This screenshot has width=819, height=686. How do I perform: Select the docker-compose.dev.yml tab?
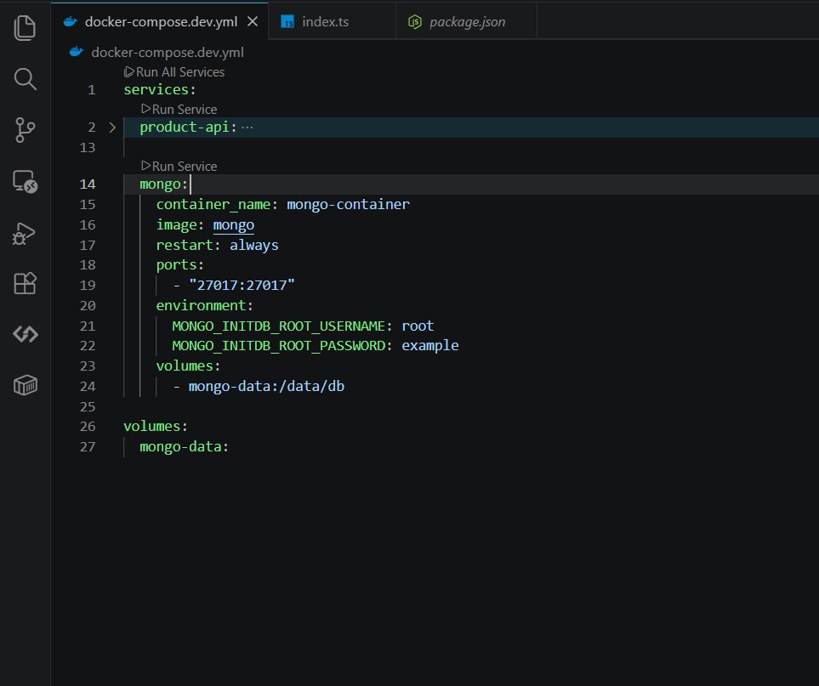click(x=159, y=21)
